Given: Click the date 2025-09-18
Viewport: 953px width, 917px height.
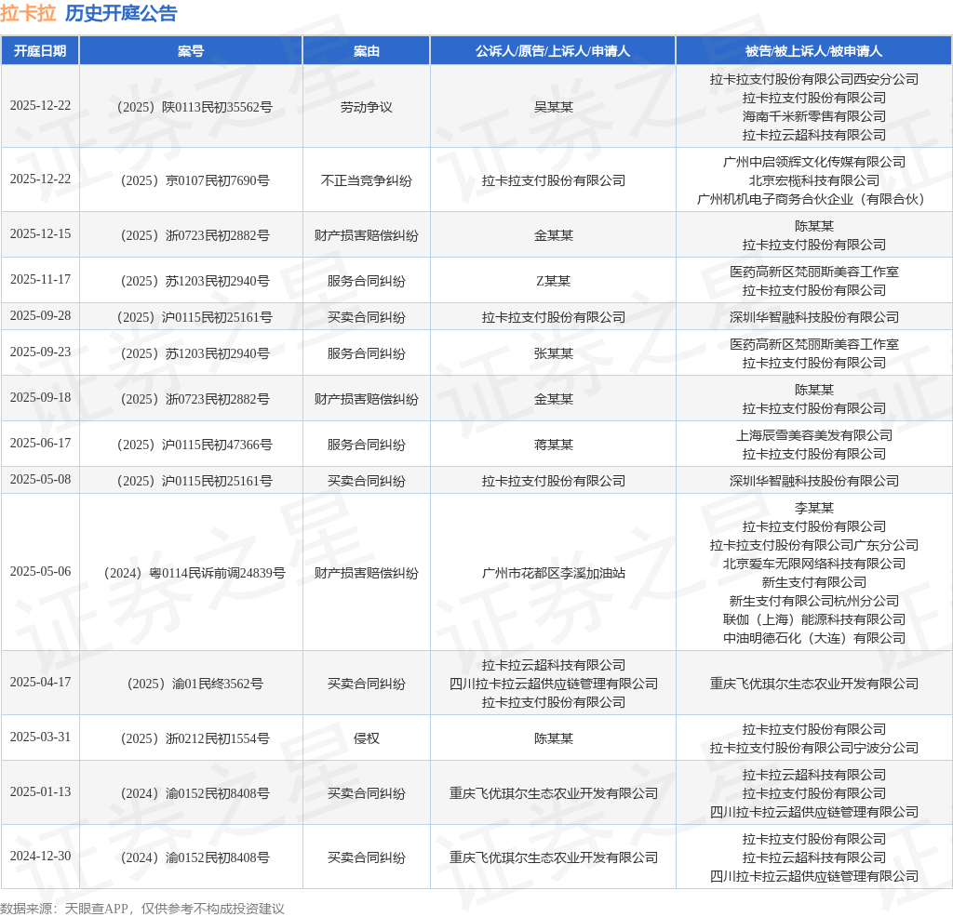Looking at the screenshot, I should (40, 398).
